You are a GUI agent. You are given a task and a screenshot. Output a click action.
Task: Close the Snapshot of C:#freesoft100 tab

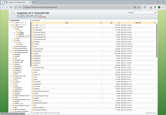point(30,2)
